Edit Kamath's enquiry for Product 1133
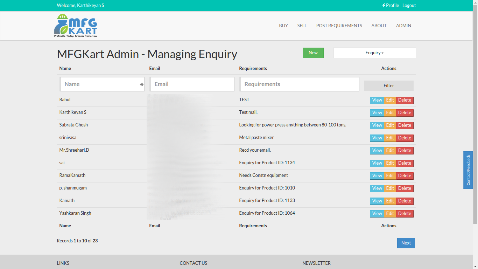 pos(390,201)
